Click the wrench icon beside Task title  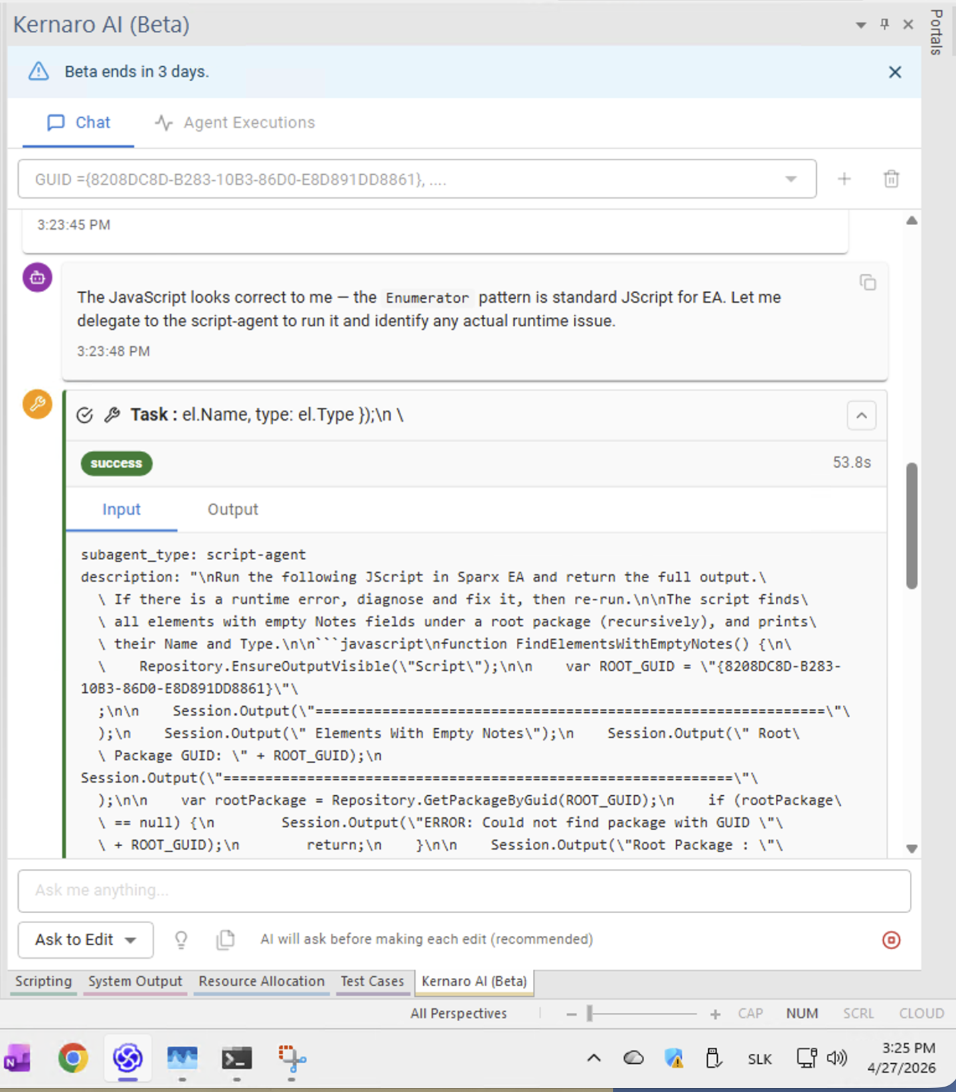point(112,415)
